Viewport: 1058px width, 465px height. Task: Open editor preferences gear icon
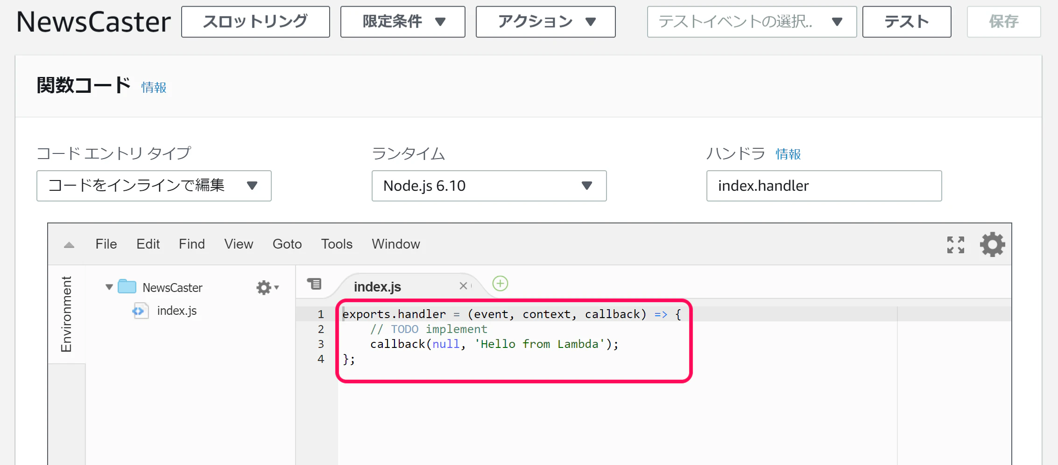pyautogui.click(x=992, y=244)
